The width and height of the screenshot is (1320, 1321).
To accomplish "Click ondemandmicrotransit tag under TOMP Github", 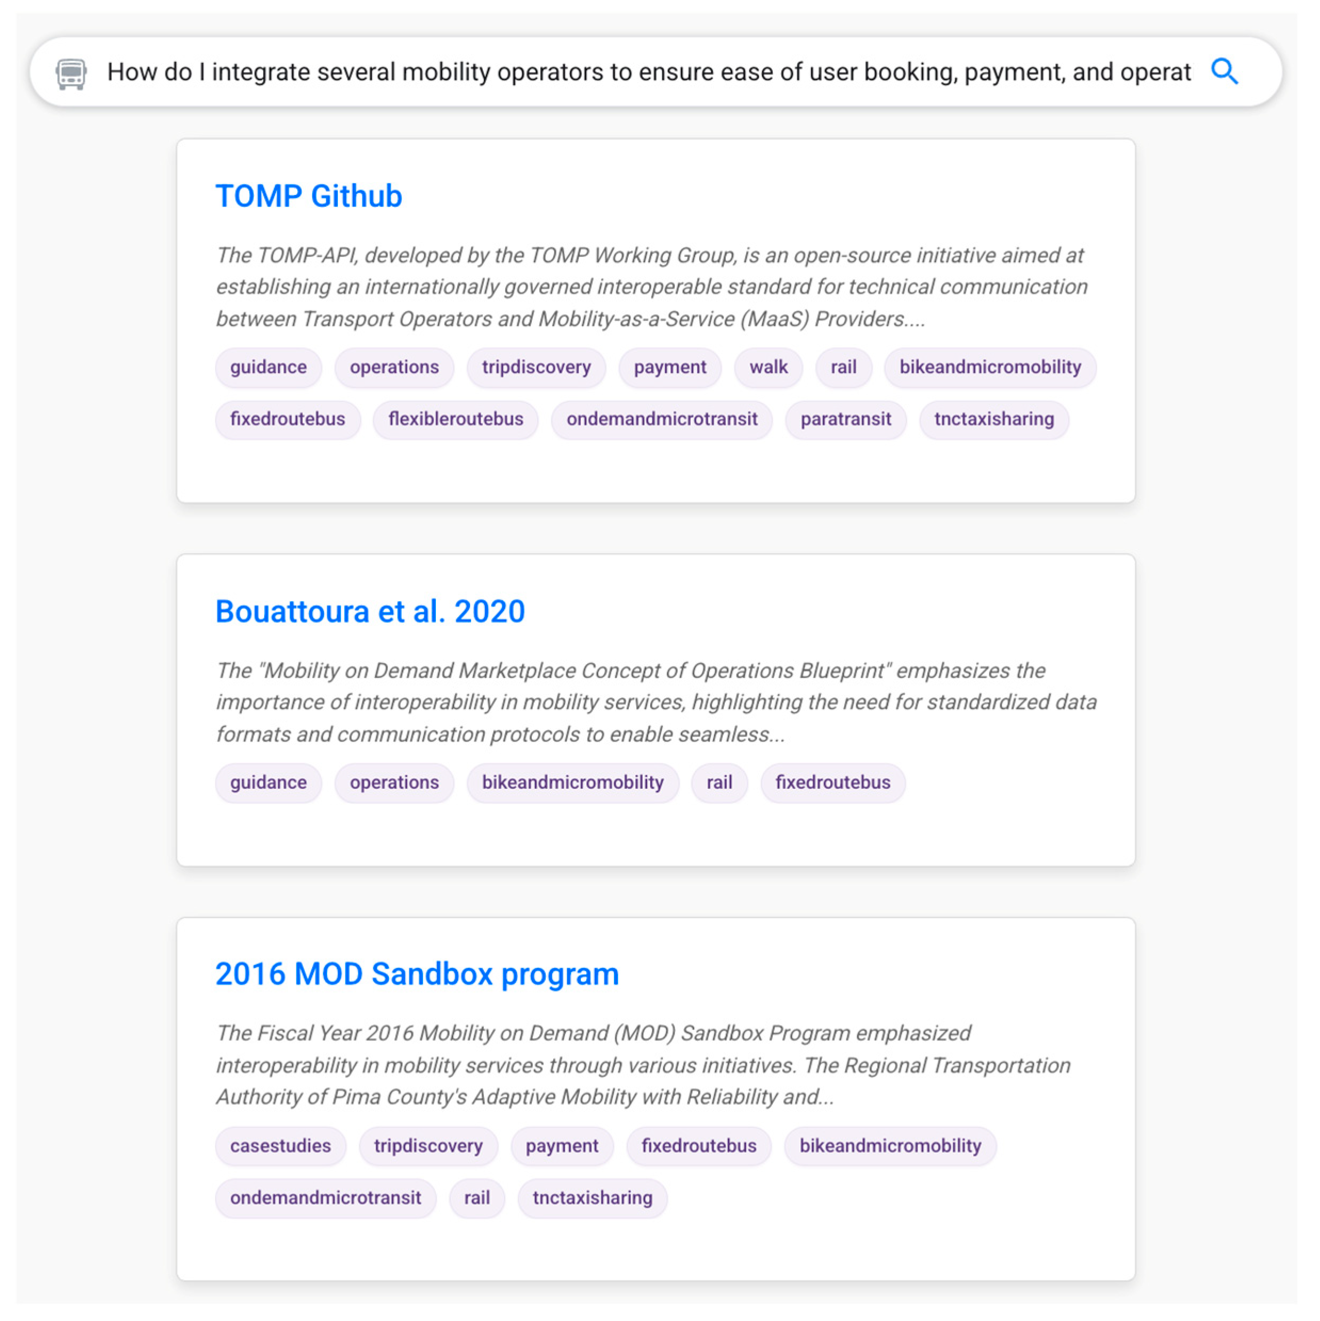I will 661,419.
